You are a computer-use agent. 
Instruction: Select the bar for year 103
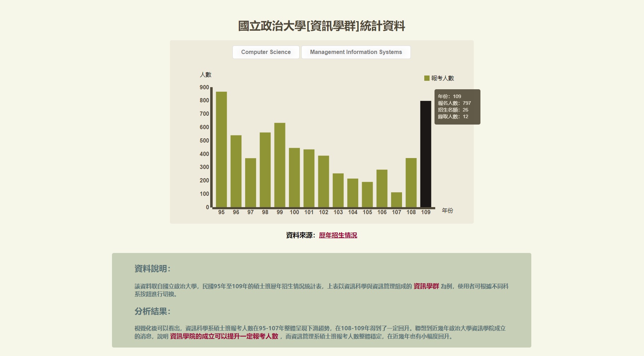(x=338, y=190)
